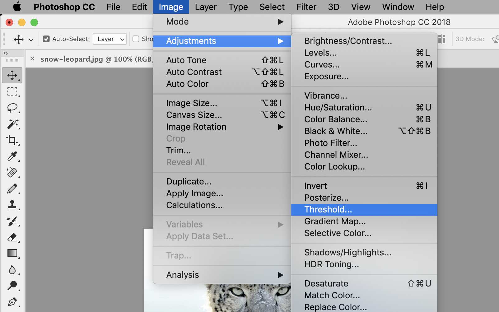Choose Threshold... from Adjustments
This screenshot has height=312, width=499.
(x=364, y=210)
